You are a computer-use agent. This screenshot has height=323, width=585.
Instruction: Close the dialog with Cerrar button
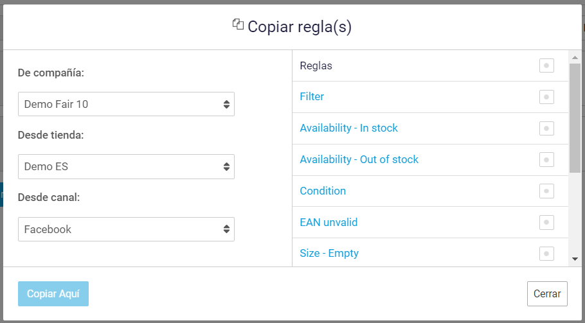click(x=547, y=294)
